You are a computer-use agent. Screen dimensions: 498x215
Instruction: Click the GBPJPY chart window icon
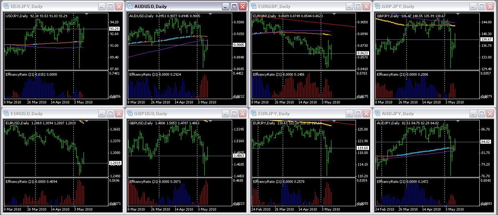tap(378, 7)
